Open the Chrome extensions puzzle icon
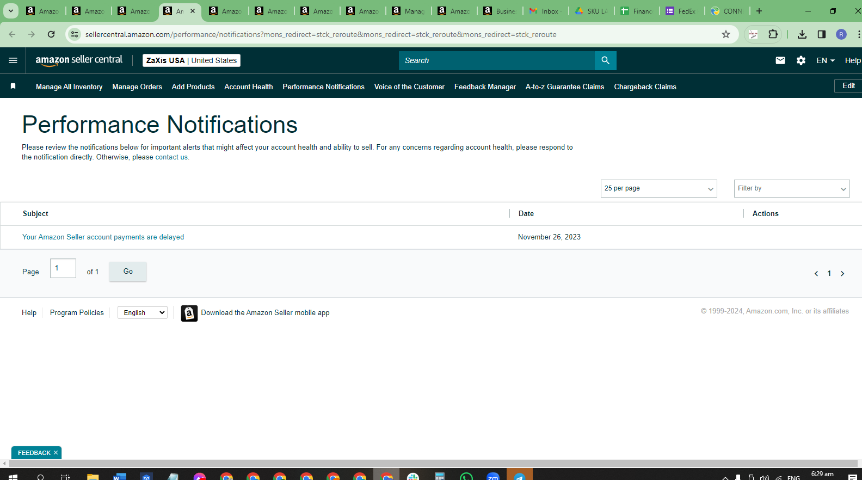Viewport: 862px width, 480px height. [x=773, y=34]
